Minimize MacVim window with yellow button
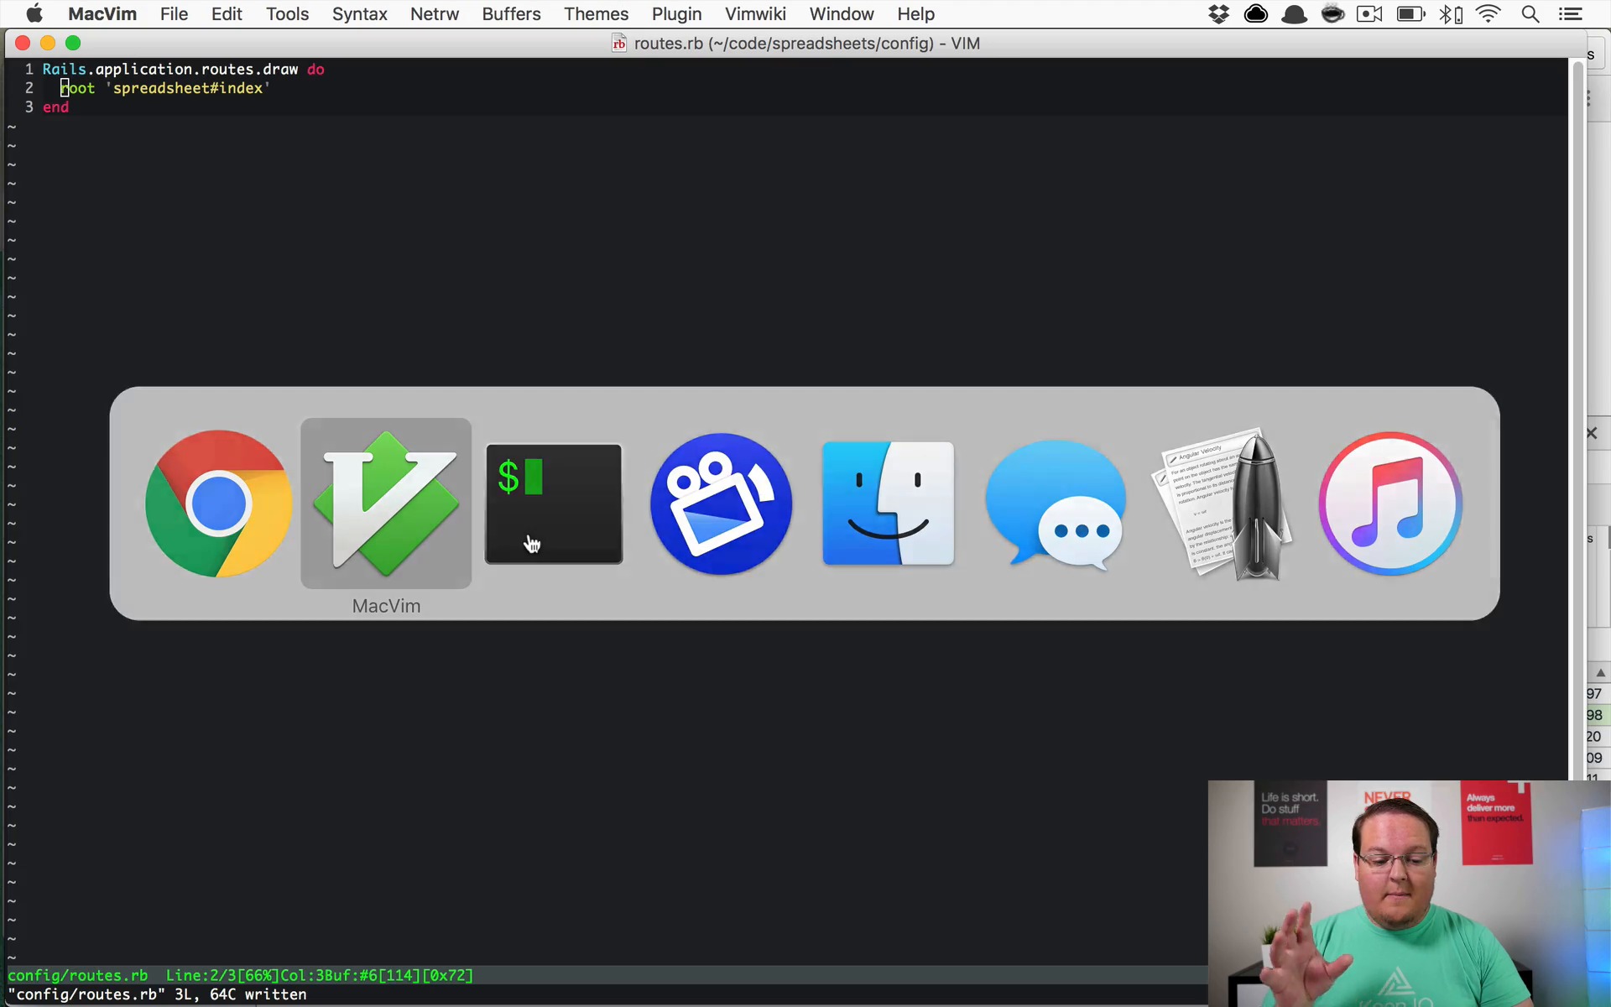Image resolution: width=1611 pixels, height=1007 pixels. click(48, 43)
